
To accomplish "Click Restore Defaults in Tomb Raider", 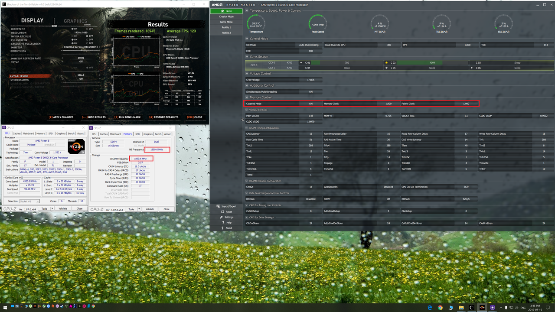I will (163, 117).
